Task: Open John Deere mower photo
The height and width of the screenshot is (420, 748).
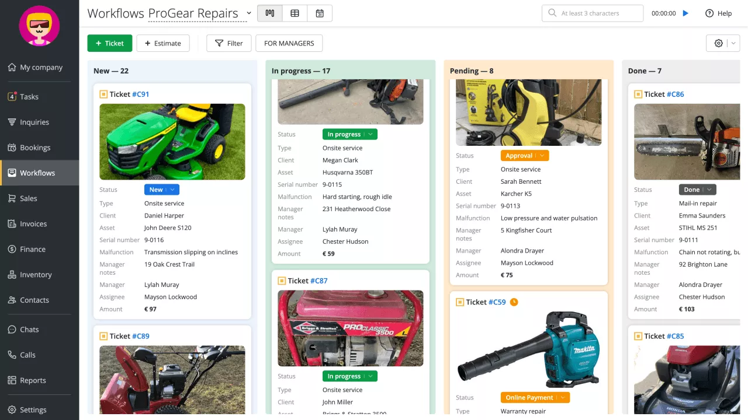Action: (x=172, y=142)
